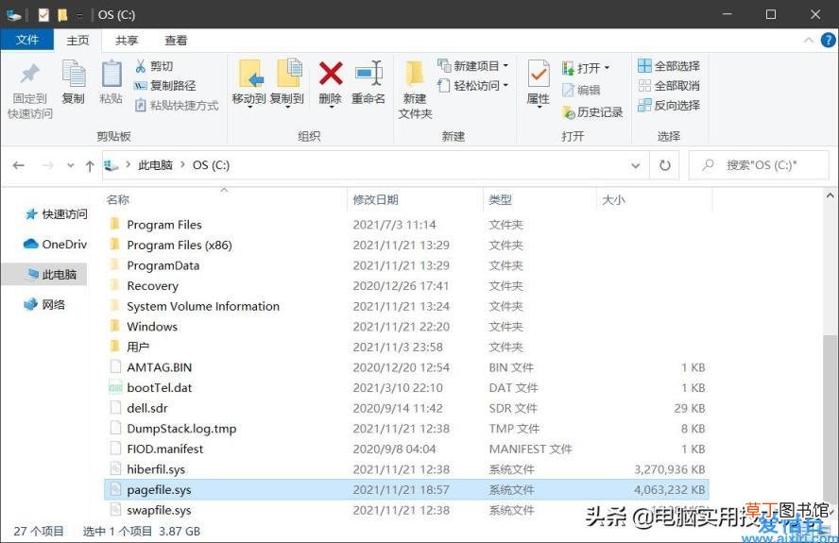Expand the address bar history dropdown

tap(636, 165)
